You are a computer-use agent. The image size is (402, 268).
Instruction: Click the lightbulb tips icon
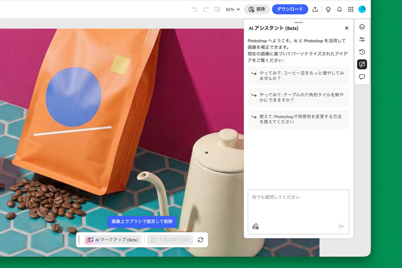click(328, 9)
